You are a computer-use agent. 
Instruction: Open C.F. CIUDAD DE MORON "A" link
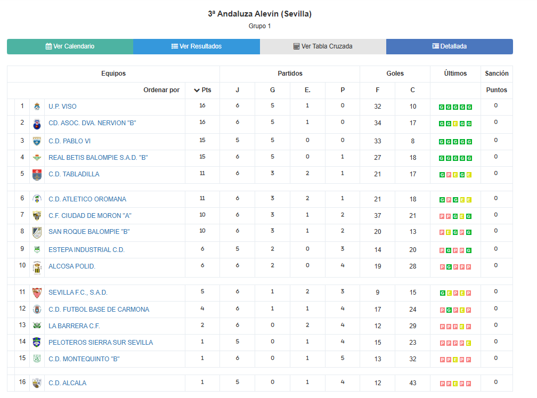coord(90,216)
